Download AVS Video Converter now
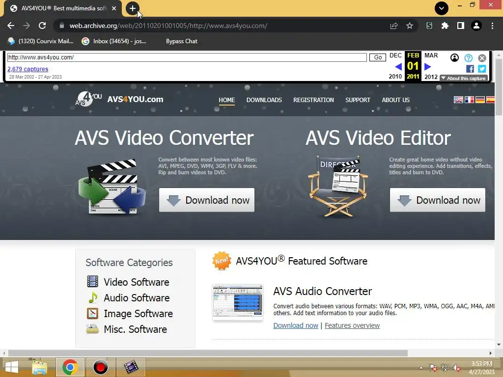The image size is (503, 377). click(x=207, y=200)
